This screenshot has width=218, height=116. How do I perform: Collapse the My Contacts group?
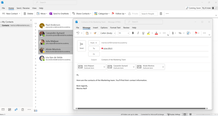[1, 22]
